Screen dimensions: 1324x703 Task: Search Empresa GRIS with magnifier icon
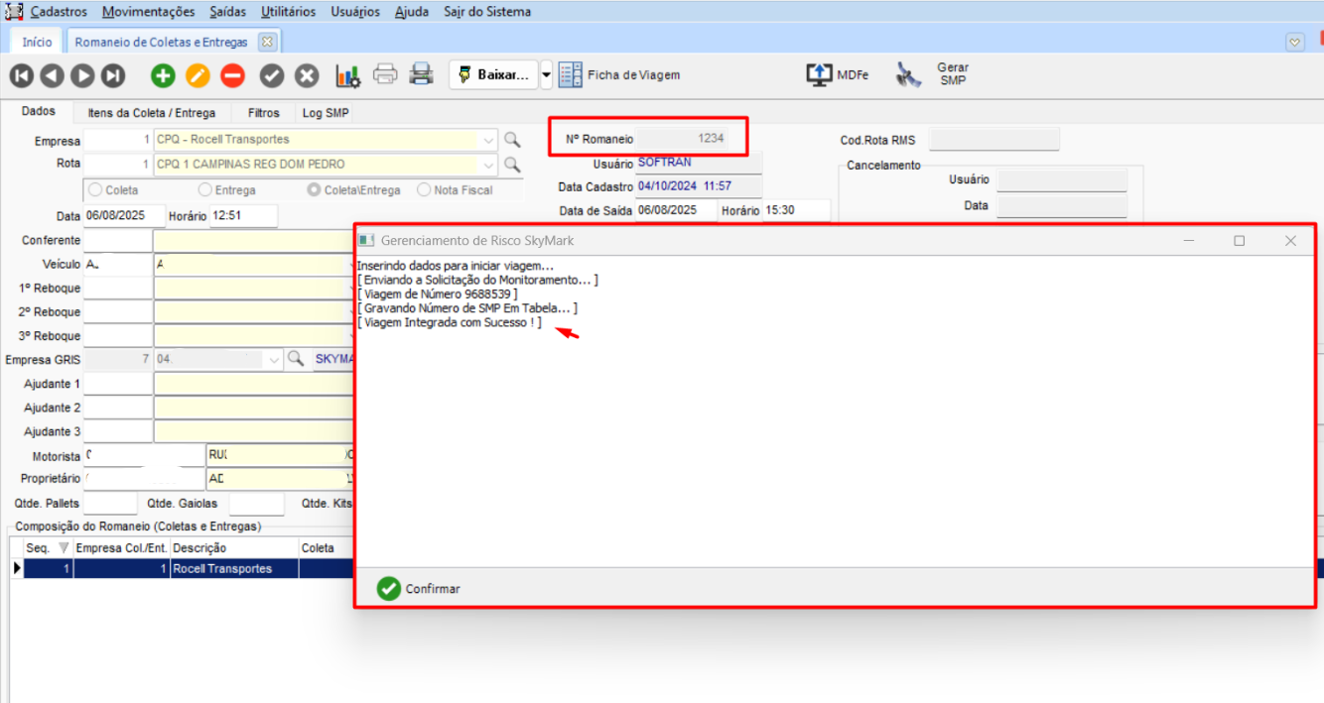(295, 360)
